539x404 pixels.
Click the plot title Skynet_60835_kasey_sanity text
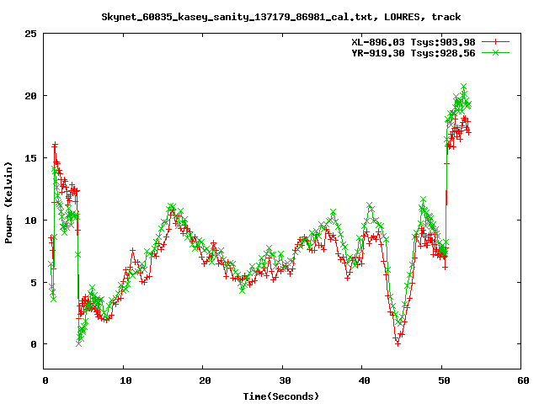click(x=280, y=17)
